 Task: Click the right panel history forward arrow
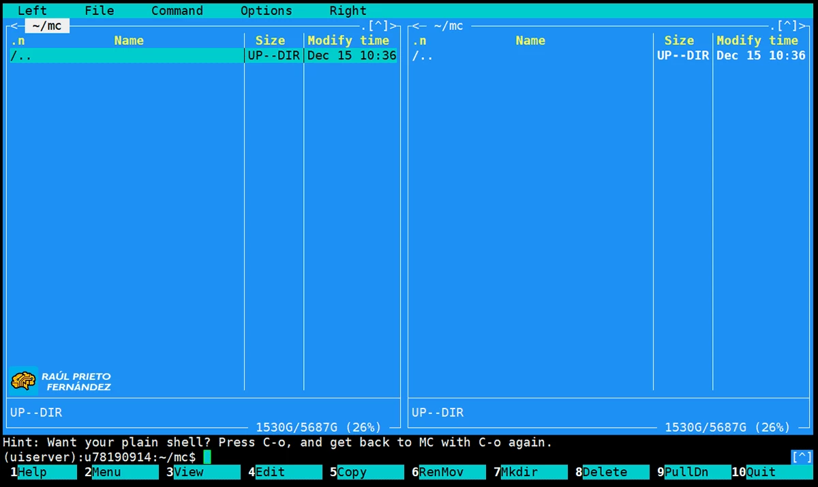click(x=802, y=26)
